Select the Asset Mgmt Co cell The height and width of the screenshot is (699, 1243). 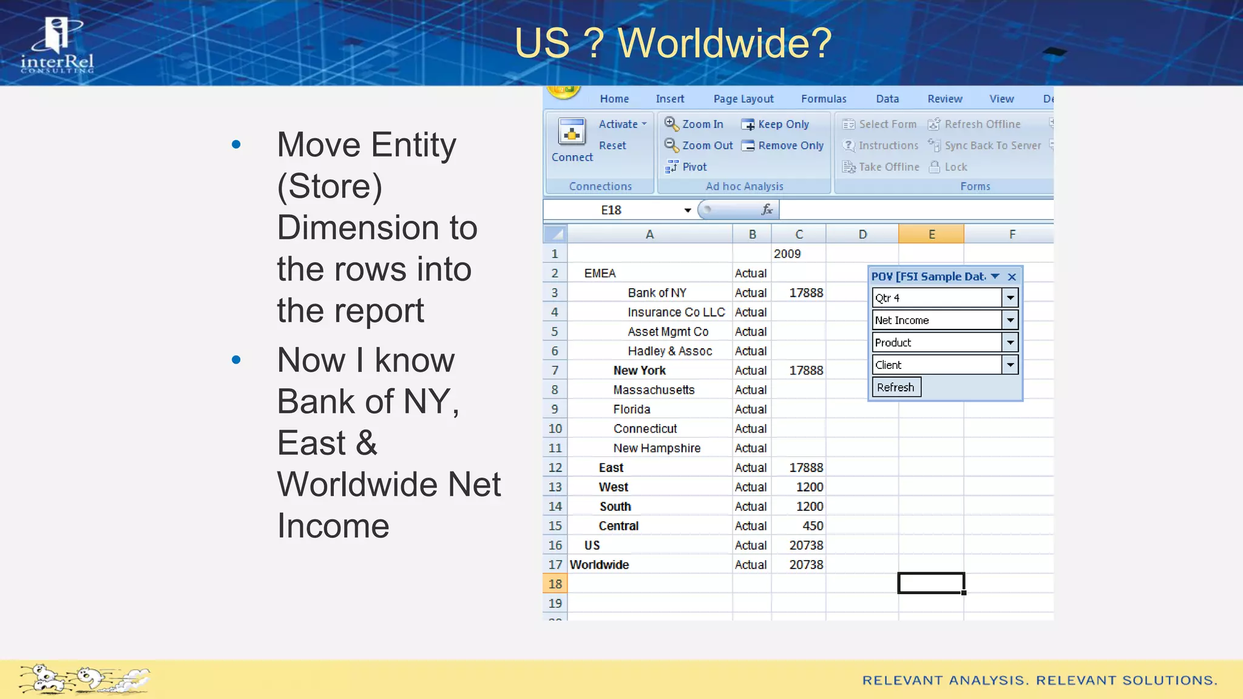tap(649, 331)
